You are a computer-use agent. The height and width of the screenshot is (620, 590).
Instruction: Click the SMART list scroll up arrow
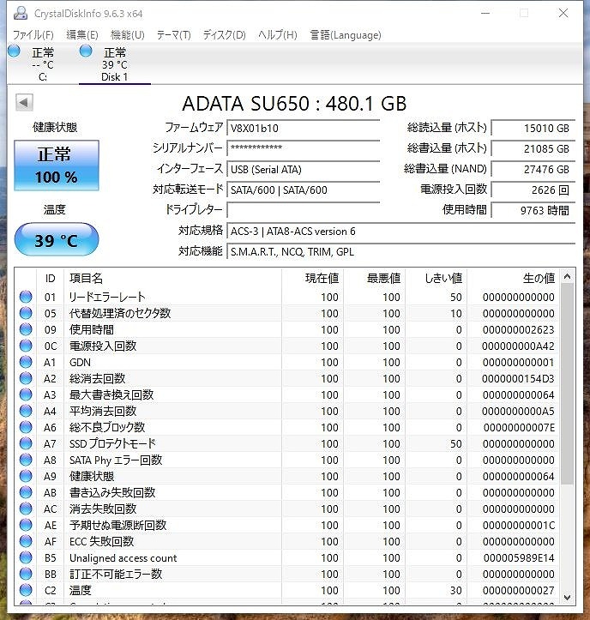(567, 277)
